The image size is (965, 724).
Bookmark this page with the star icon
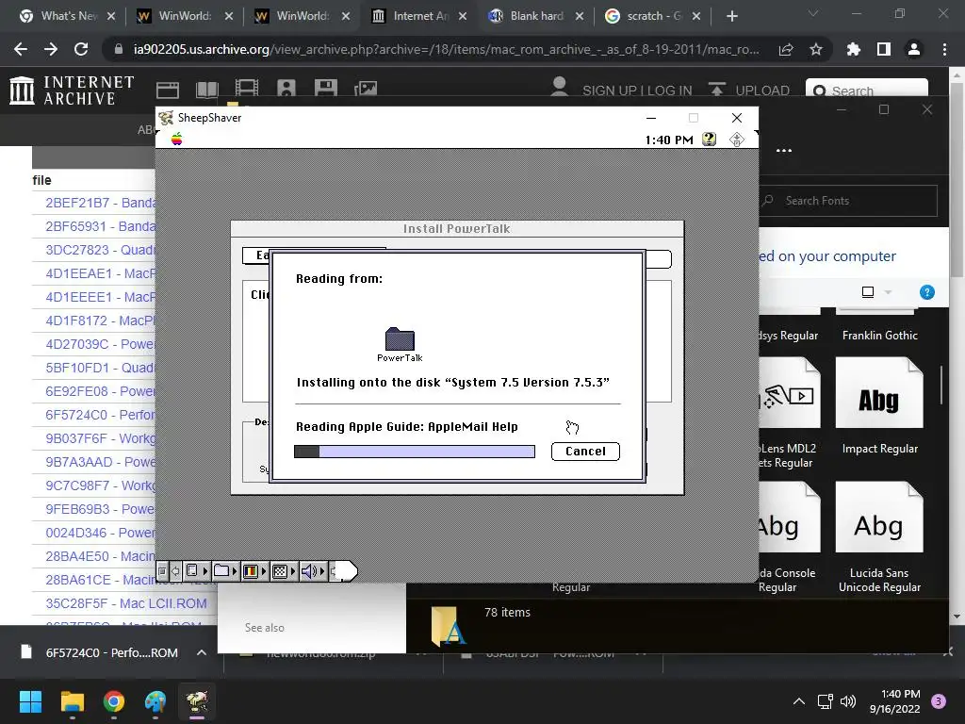coord(816,49)
